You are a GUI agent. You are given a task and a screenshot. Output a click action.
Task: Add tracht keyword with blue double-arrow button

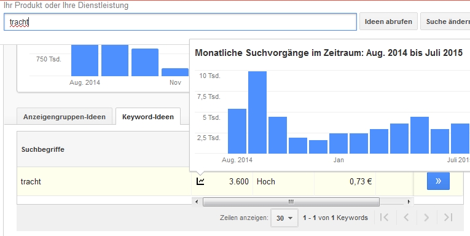tap(438, 181)
